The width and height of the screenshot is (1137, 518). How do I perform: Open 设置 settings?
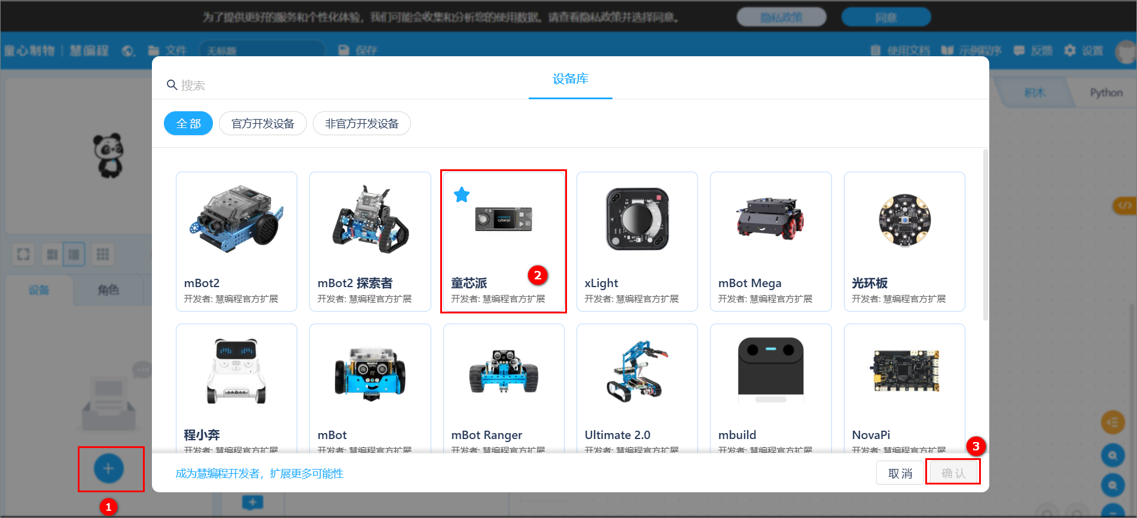click(x=1084, y=51)
